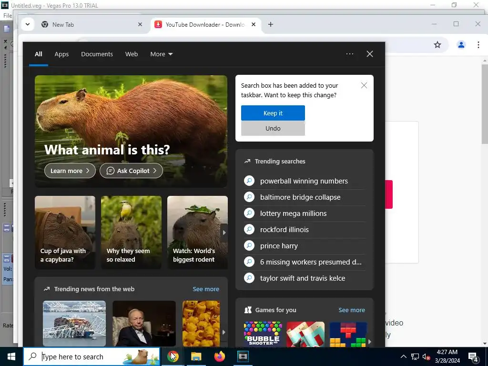Viewport: 488px width, 366px height.
Task: Search baltimore bridge collapse trend
Action: pyautogui.click(x=305, y=197)
